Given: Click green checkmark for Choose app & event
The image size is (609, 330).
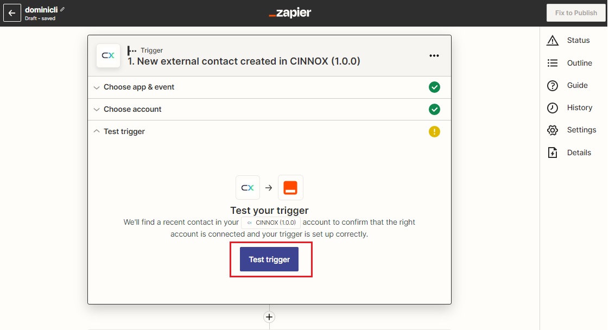Looking at the screenshot, I should click(434, 87).
